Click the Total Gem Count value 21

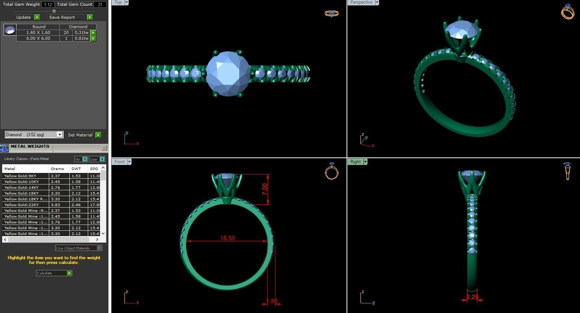point(100,4)
